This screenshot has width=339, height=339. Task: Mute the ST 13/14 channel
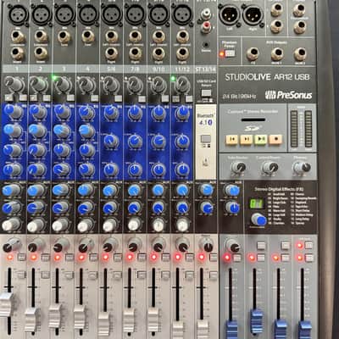pos(214,257)
